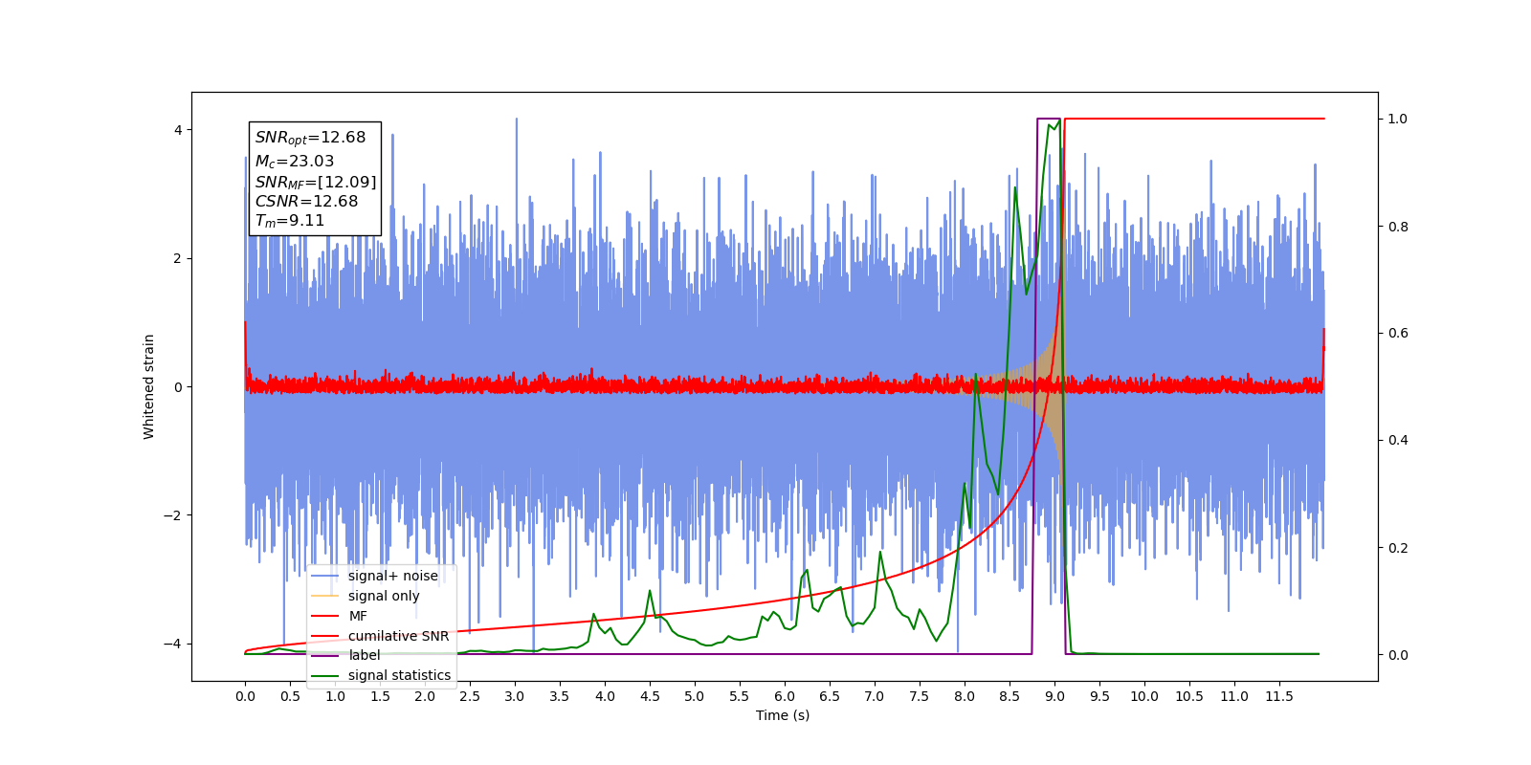Click the 2.0 tick on the time axis
The image size is (1531, 765).
tap(425, 696)
